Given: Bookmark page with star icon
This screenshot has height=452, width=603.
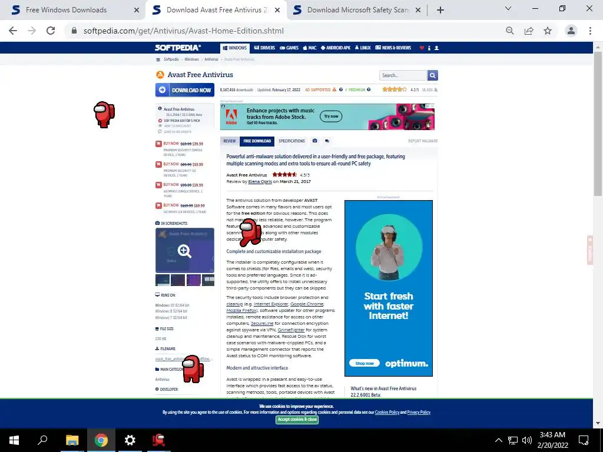Looking at the screenshot, I should click(548, 31).
